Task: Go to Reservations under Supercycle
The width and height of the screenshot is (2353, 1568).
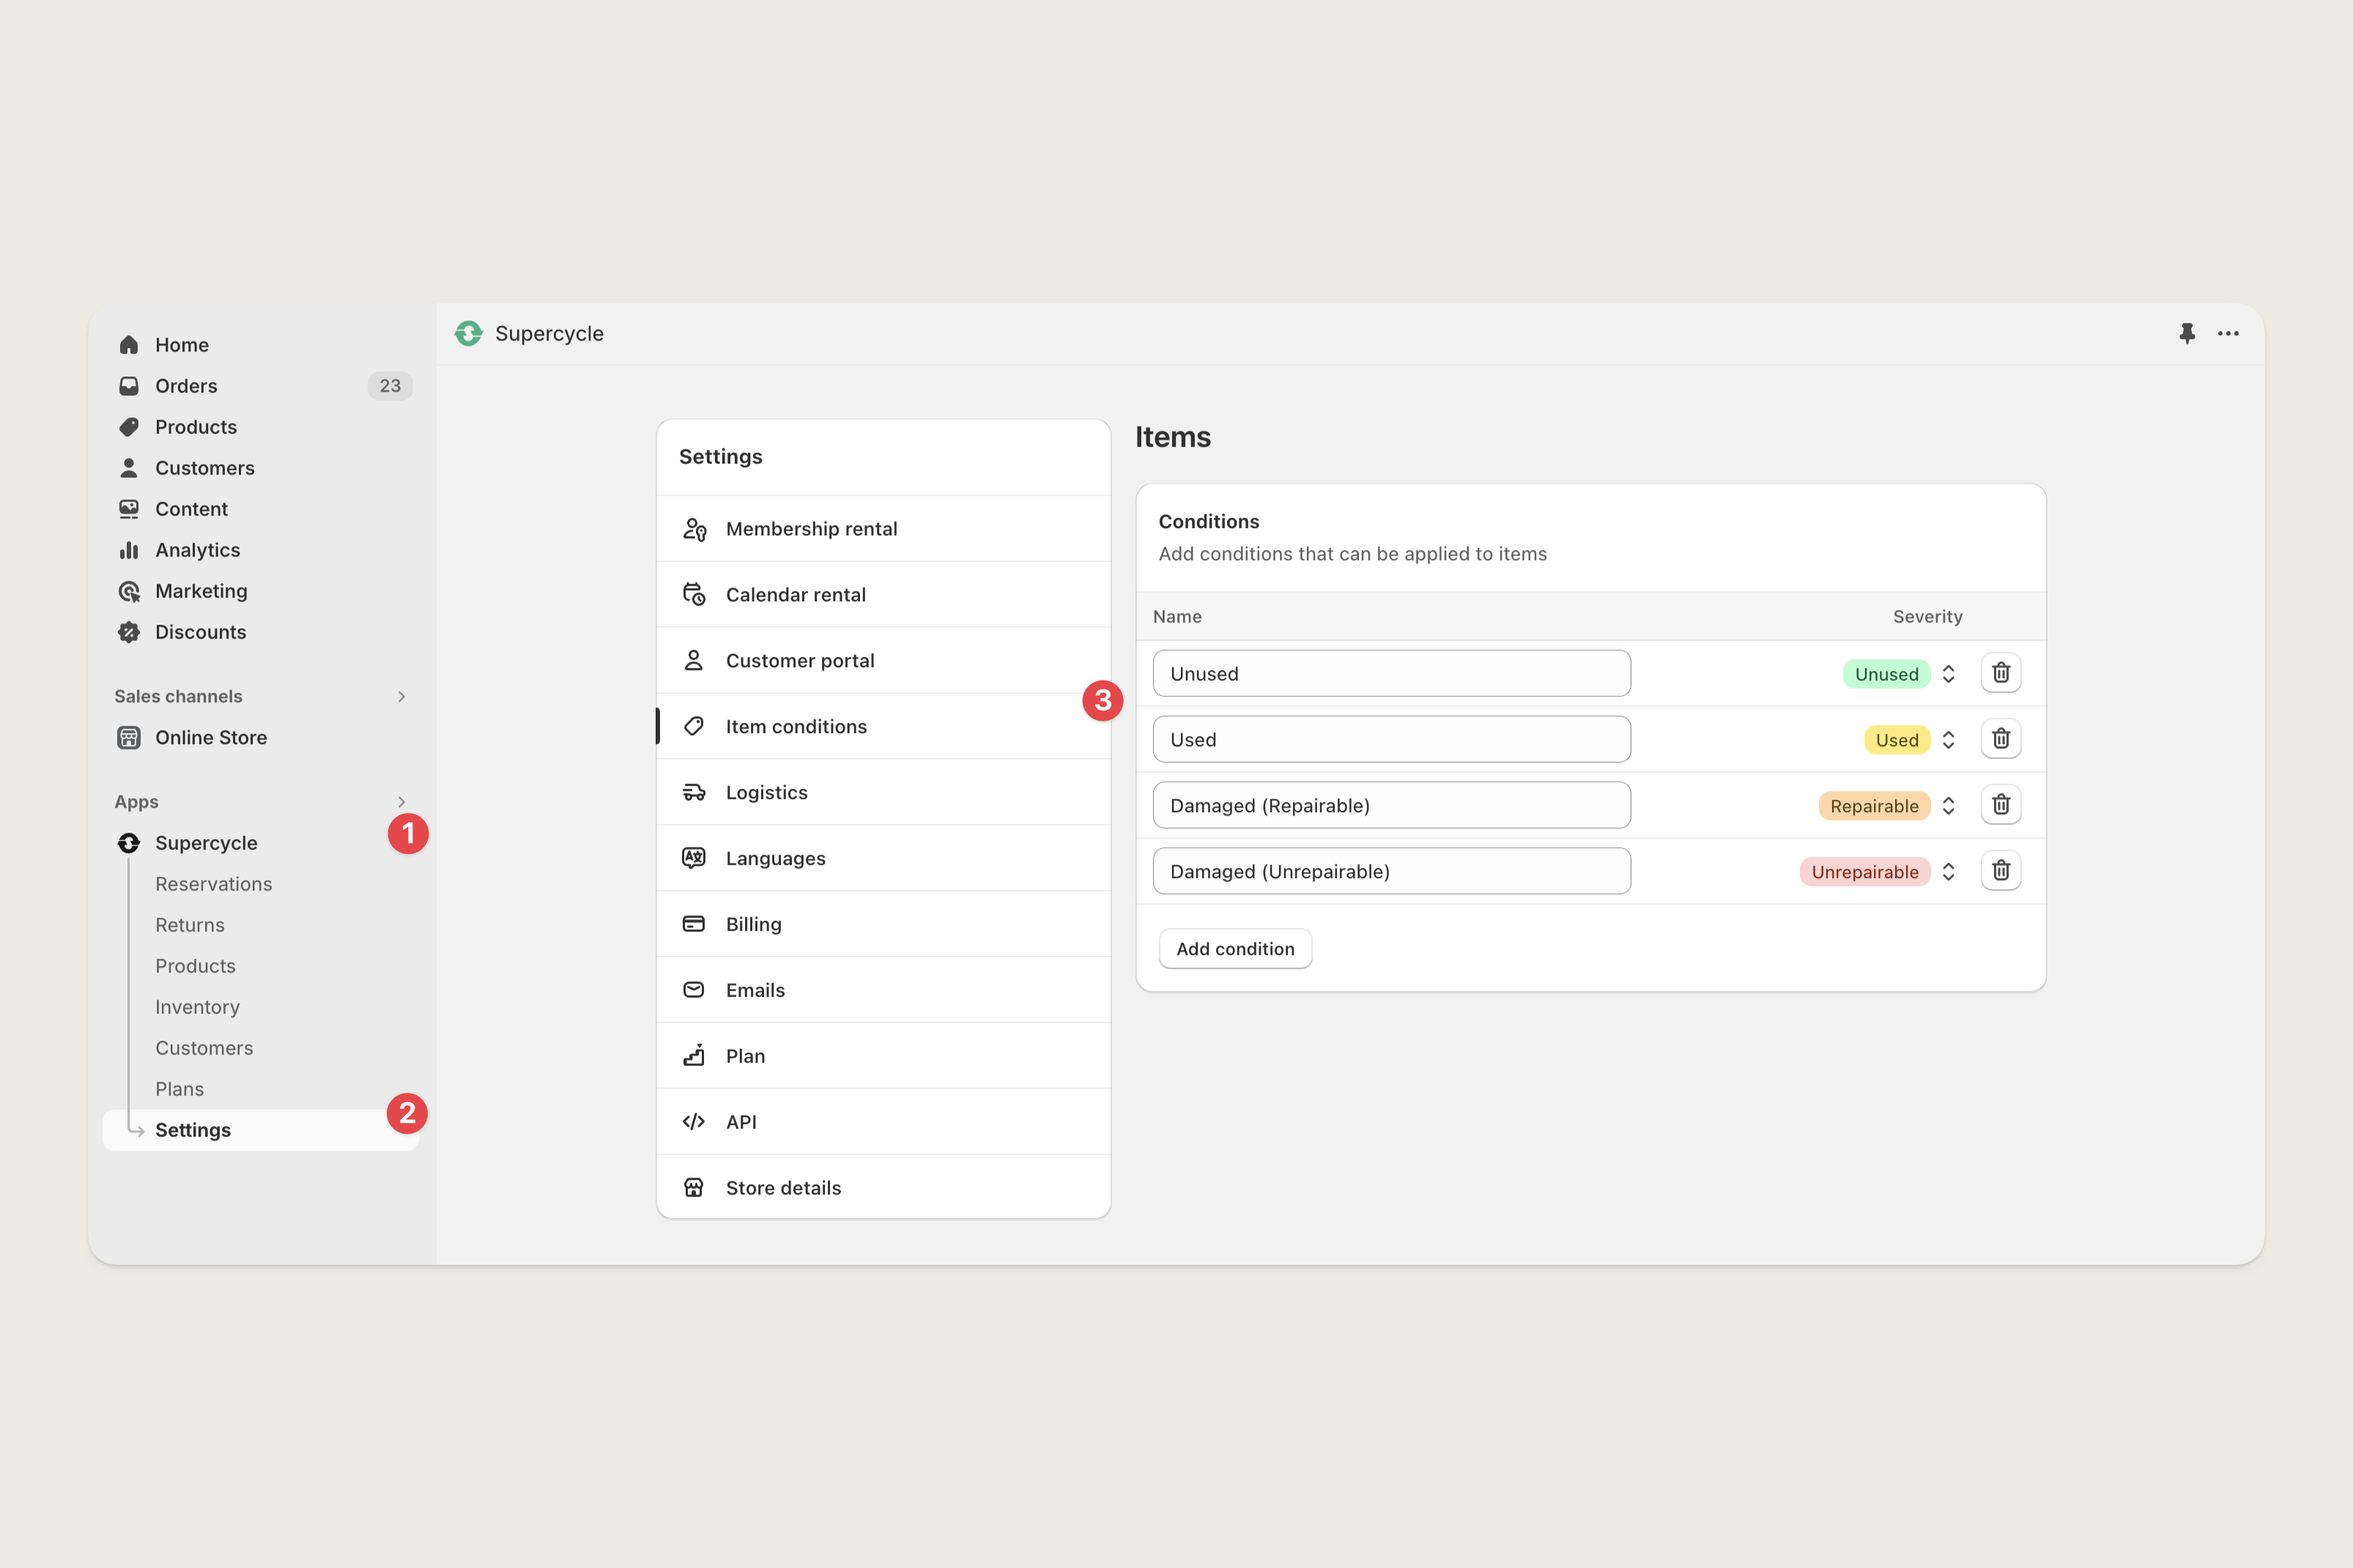Action: point(213,884)
